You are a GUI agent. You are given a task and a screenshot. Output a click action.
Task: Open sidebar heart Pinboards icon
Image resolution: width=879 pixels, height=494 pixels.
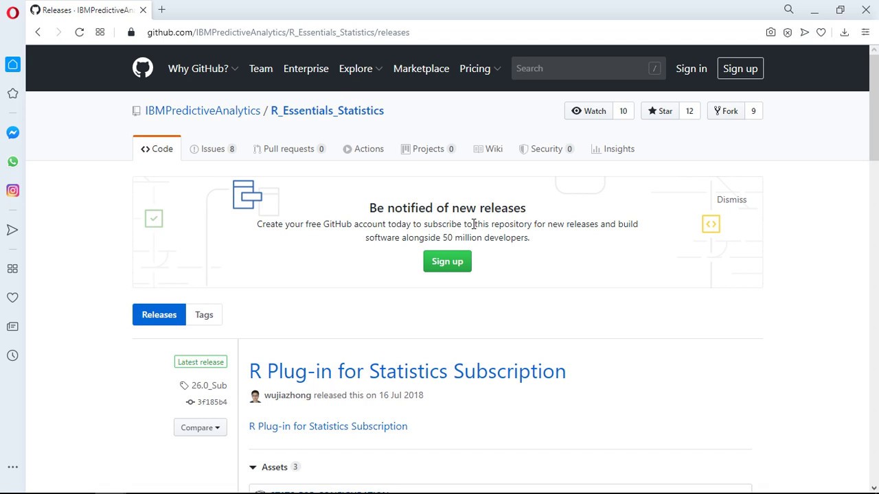(12, 298)
